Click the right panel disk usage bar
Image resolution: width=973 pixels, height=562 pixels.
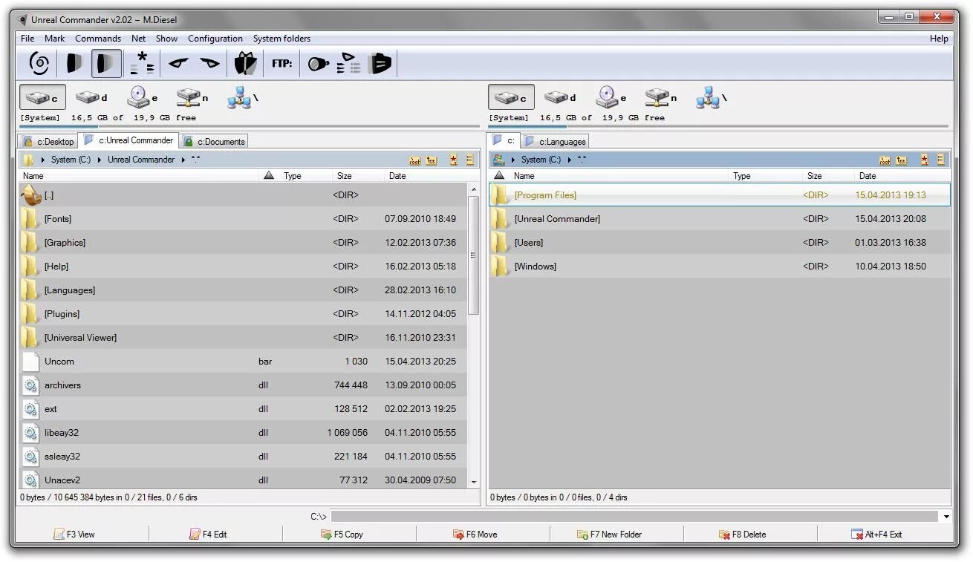coord(719,126)
